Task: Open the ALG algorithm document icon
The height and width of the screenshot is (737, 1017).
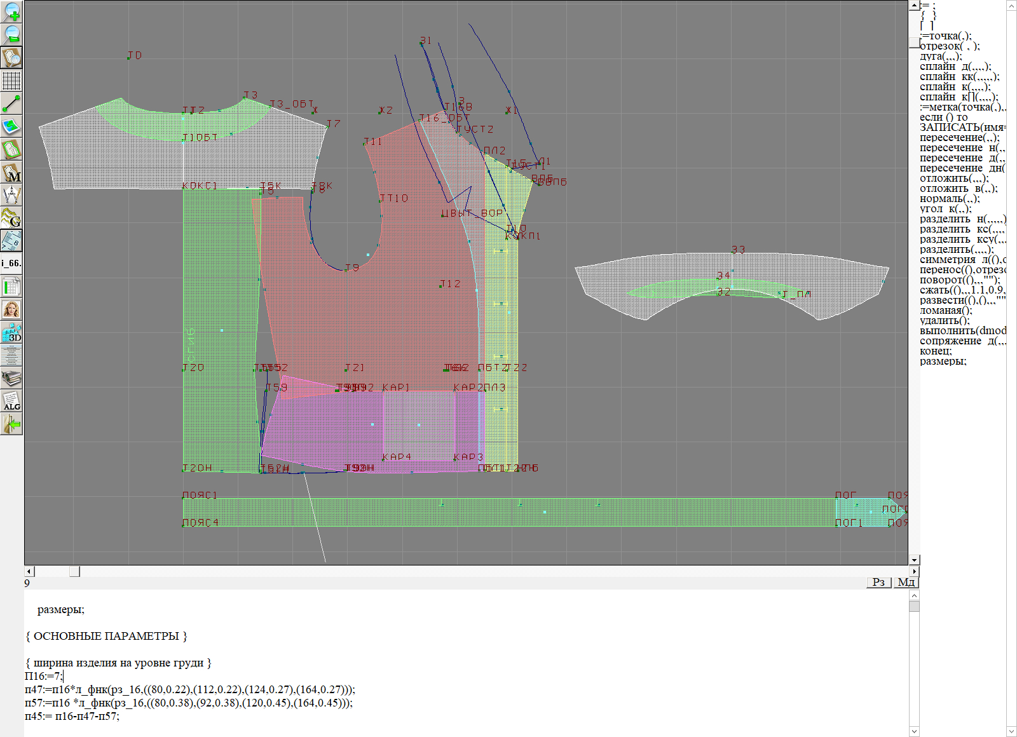Action: (11, 401)
